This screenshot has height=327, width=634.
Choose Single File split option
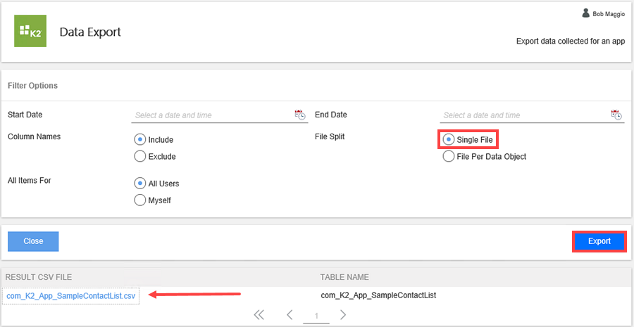(x=448, y=139)
